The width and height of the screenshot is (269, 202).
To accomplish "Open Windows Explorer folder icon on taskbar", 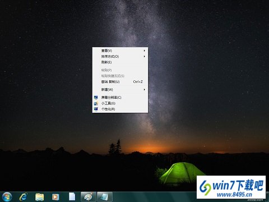I will click(x=40, y=197).
